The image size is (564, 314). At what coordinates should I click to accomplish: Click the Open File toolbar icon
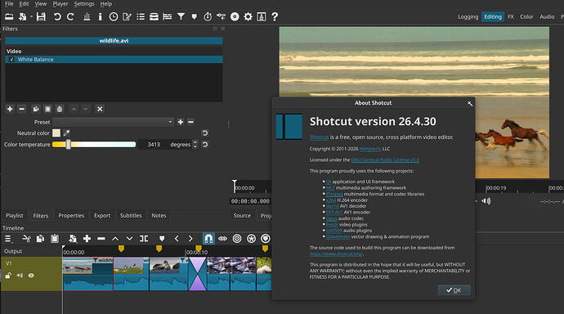[x=9, y=16]
